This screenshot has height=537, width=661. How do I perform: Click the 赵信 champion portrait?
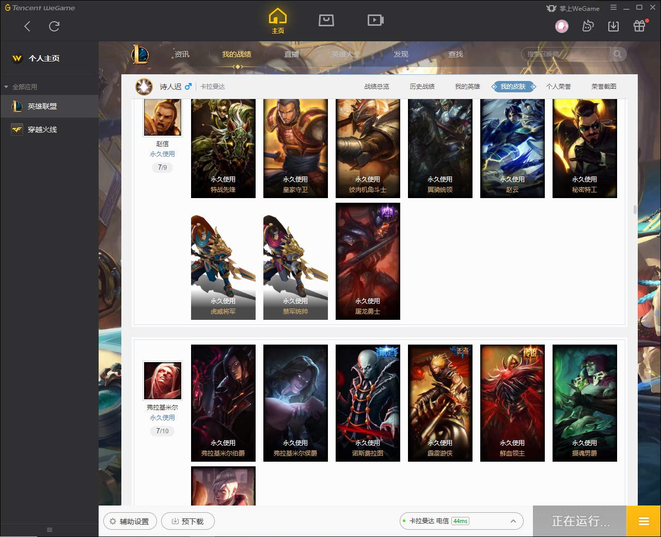coord(163,117)
